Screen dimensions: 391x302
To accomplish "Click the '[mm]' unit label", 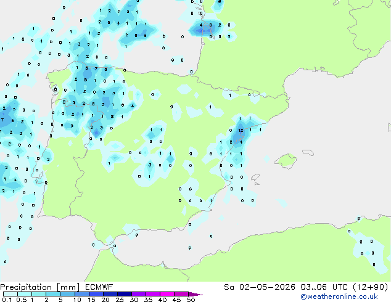I will point(68,287).
